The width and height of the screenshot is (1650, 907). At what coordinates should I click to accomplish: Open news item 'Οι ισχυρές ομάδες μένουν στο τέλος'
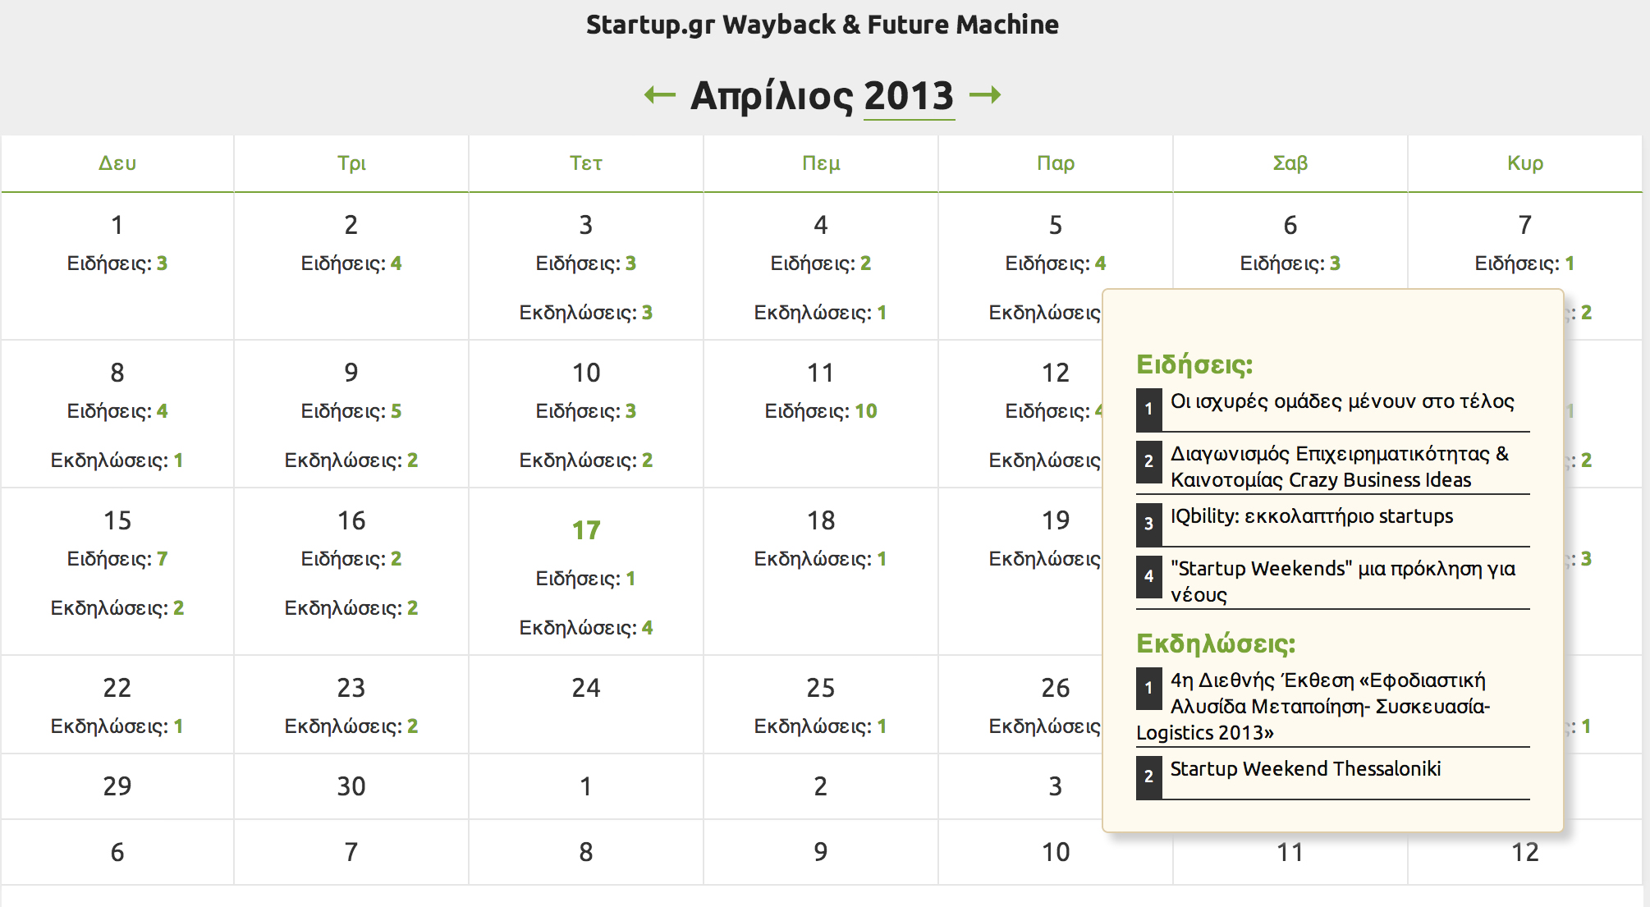(1341, 401)
